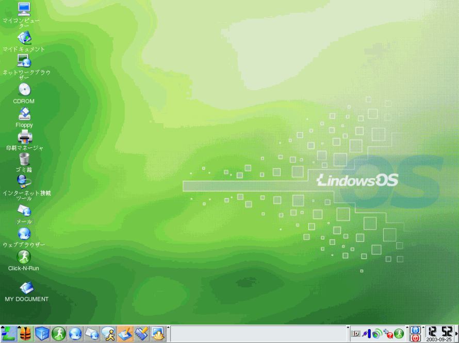Select the Floppy desktop icon
The width and height of the screenshot is (459, 343).
pos(24,114)
